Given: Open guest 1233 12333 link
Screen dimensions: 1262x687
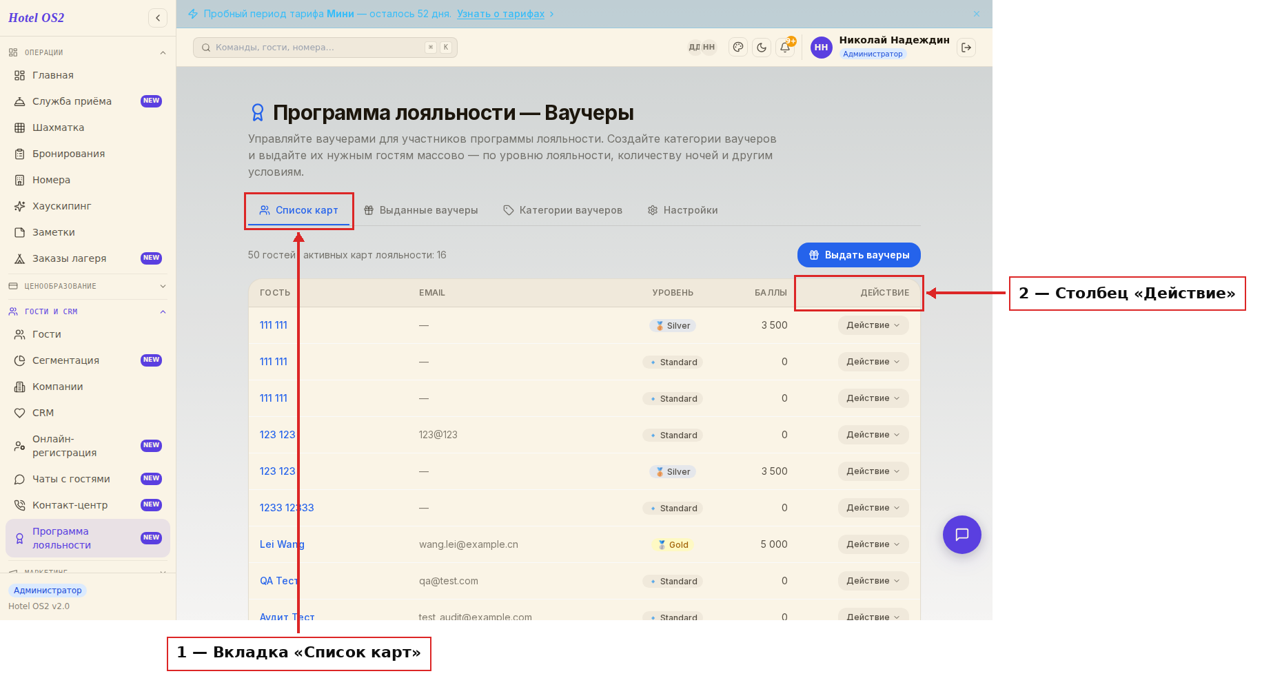Looking at the screenshot, I should point(287,508).
